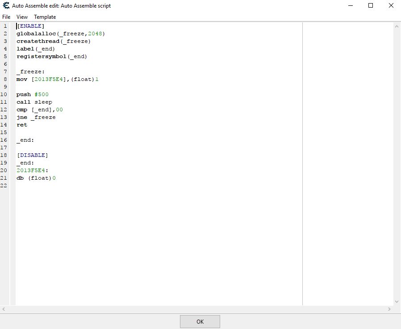Viewport: 401px width, 329px height.
Task: Click the registersymbol(_end) code line
Action: 52,56
